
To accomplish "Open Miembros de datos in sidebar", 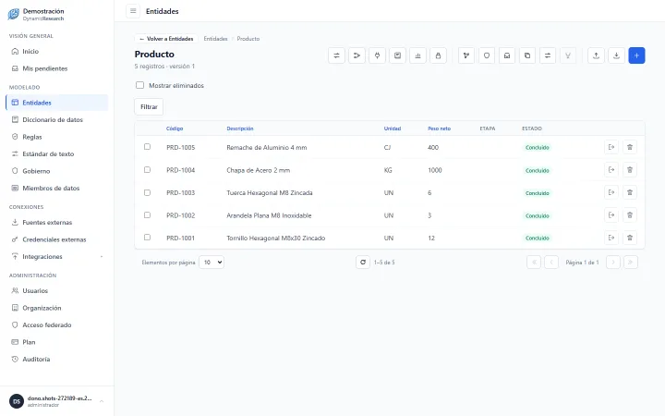I will 57,188.
